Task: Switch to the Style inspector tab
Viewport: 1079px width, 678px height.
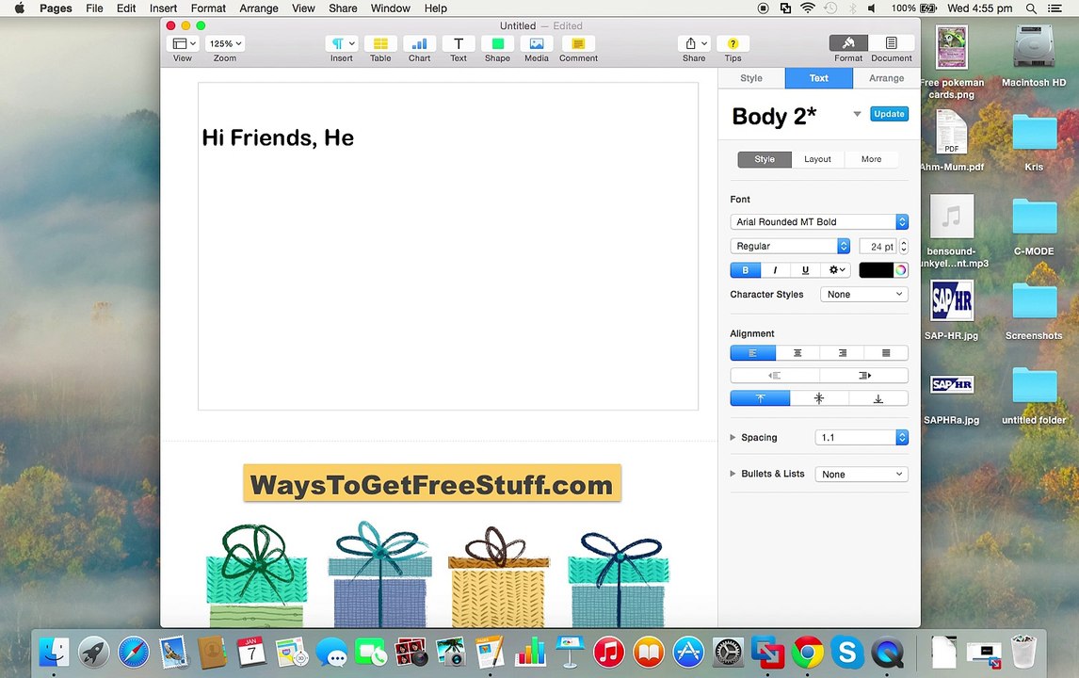Action: (x=751, y=78)
